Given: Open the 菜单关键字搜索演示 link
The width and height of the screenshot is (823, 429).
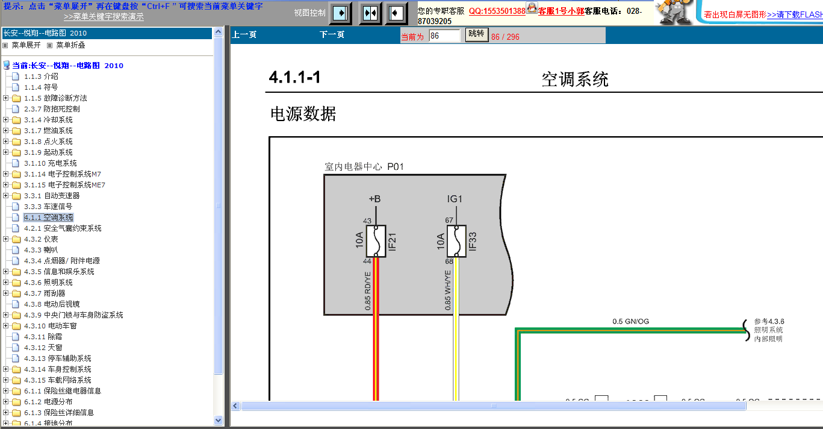Looking at the screenshot, I should point(104,17).
